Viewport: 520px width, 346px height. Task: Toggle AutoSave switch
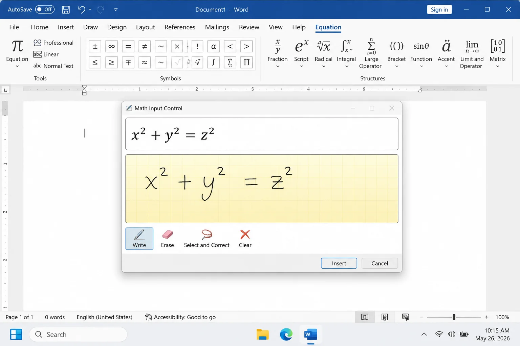point(45,9)
